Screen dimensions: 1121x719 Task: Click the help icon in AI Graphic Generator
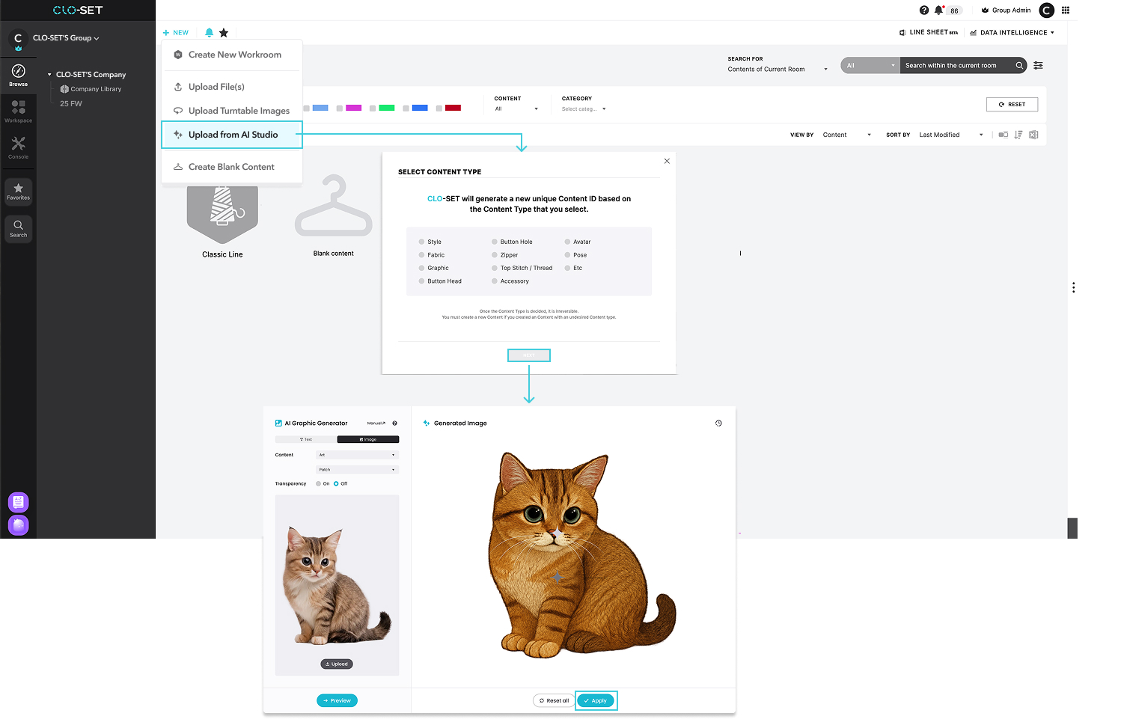coord(394,423)
